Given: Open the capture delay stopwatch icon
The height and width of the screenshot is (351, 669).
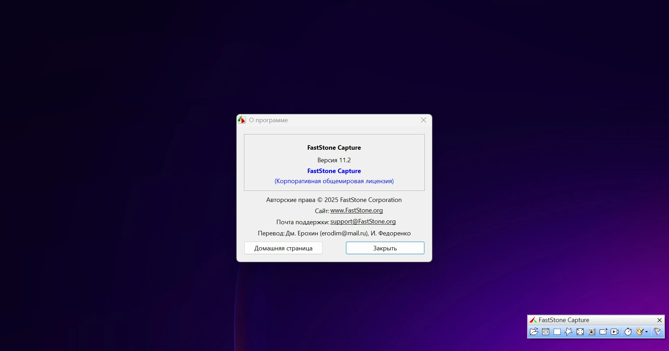Looking at the screenshot, I should 628,331.
